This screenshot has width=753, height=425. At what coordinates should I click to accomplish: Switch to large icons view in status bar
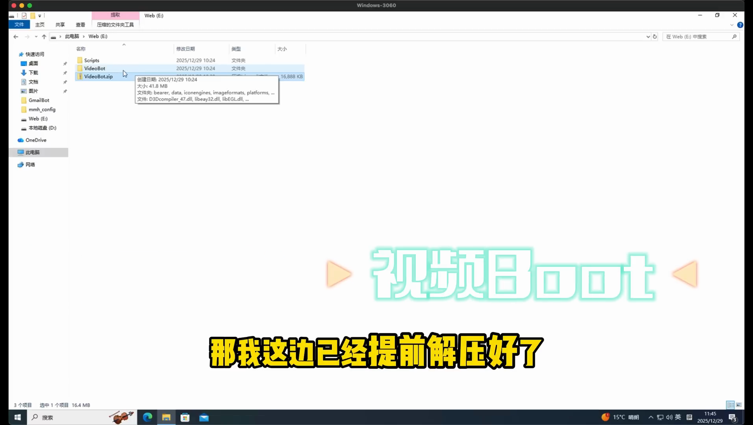(739, 405)
